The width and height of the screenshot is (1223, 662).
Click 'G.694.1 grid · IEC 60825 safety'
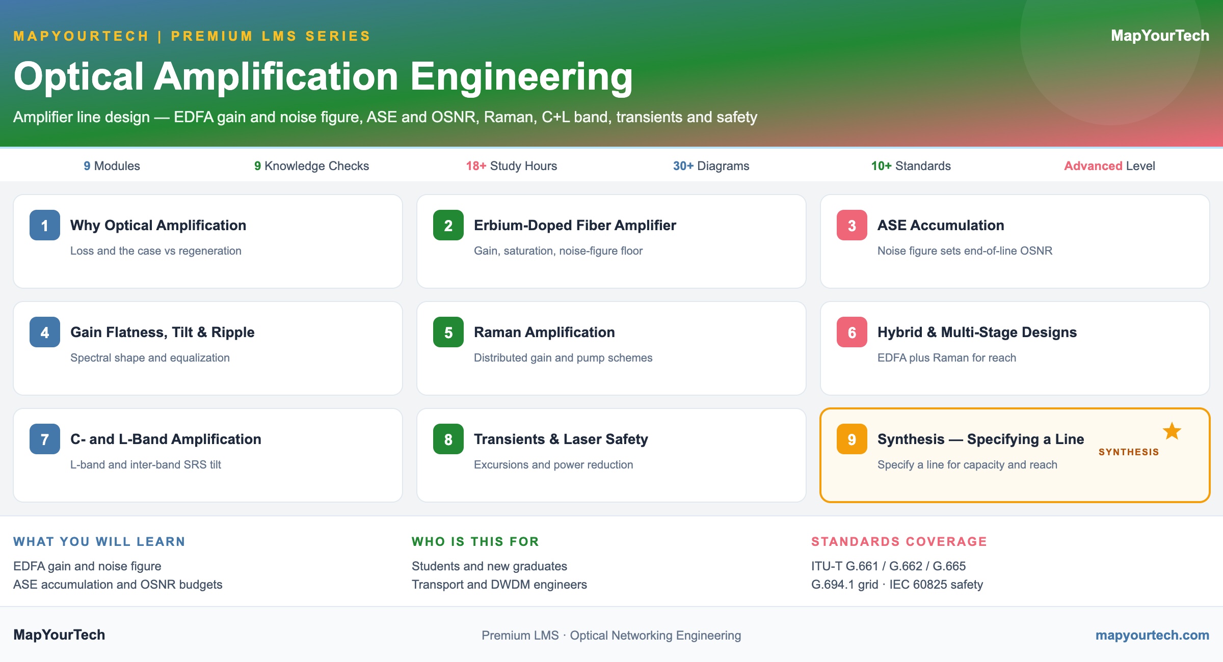[897, 585]
